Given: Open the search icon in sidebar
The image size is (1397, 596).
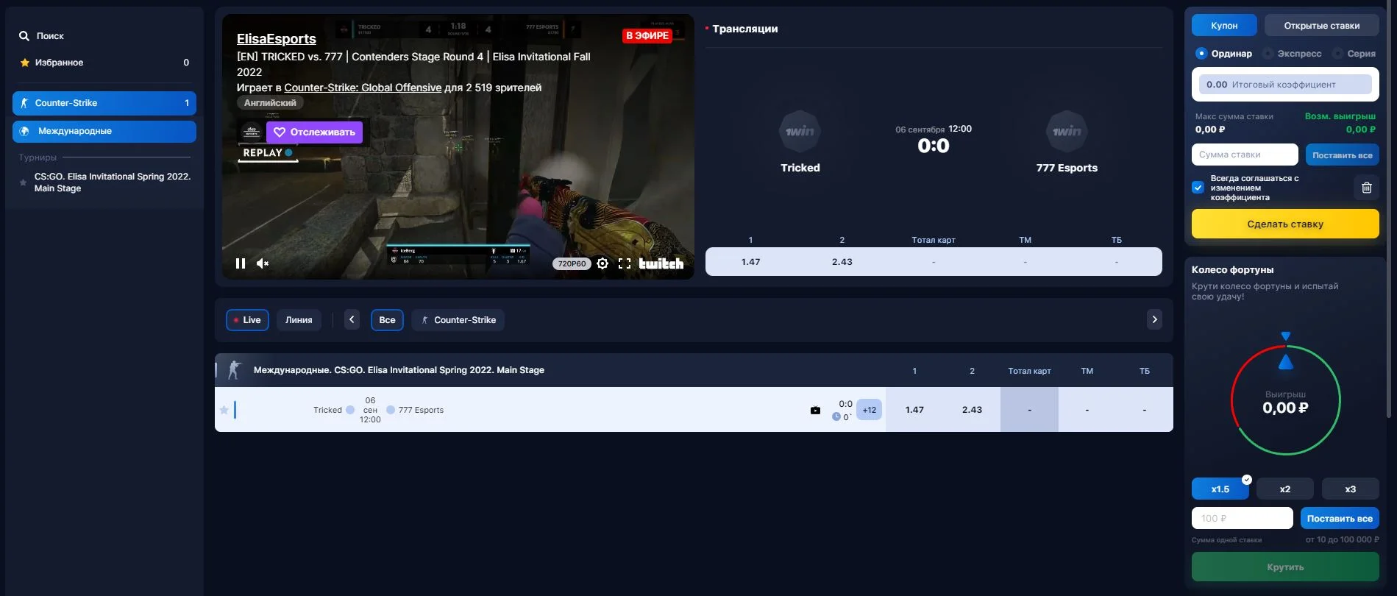Looking at the screenshot, I should 24,36.
